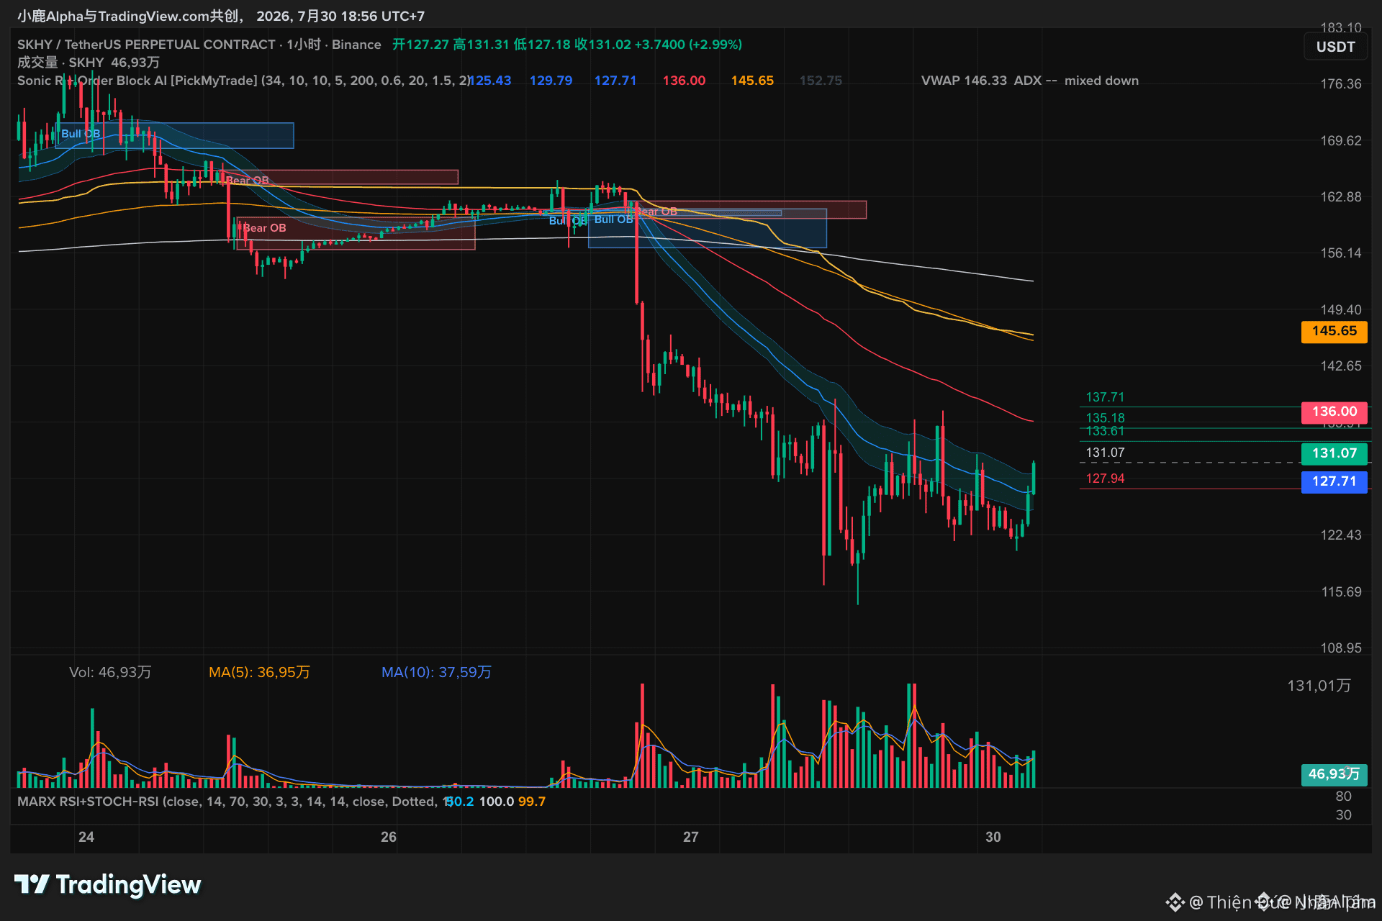Screen dimensions: 1382x921
Task: Click the 26 date on time axis
Action: point(389,837)
